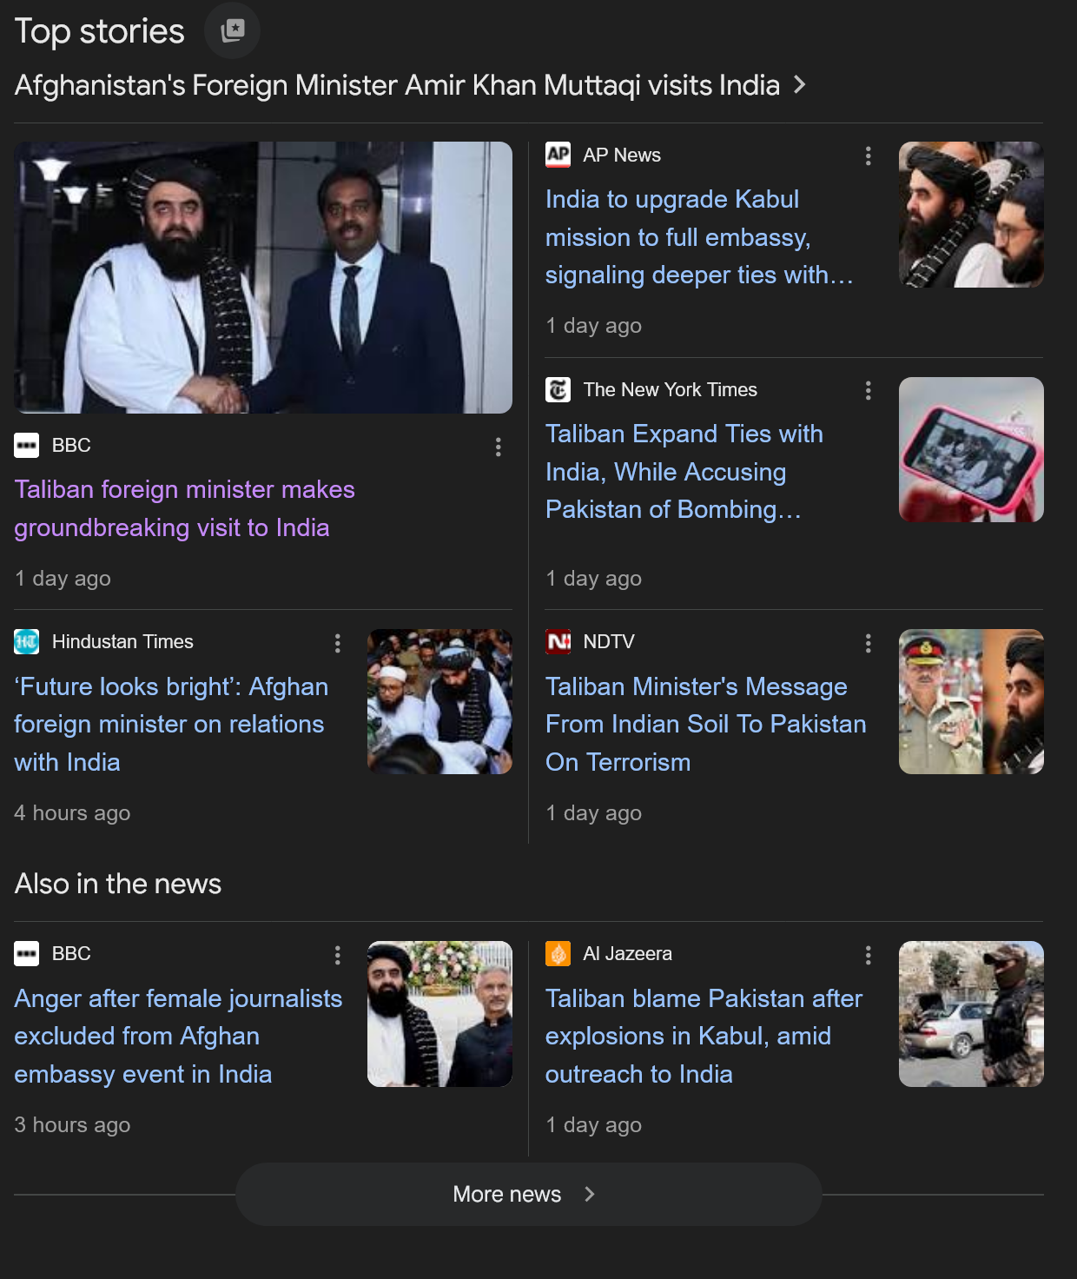Click the NDTV story thumbnail image
This screenshot has width=1077, height=1279.
click(971, 701)
